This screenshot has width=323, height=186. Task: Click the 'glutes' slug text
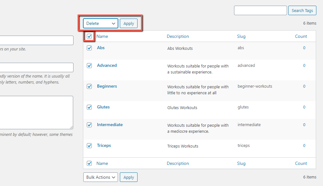243,107
